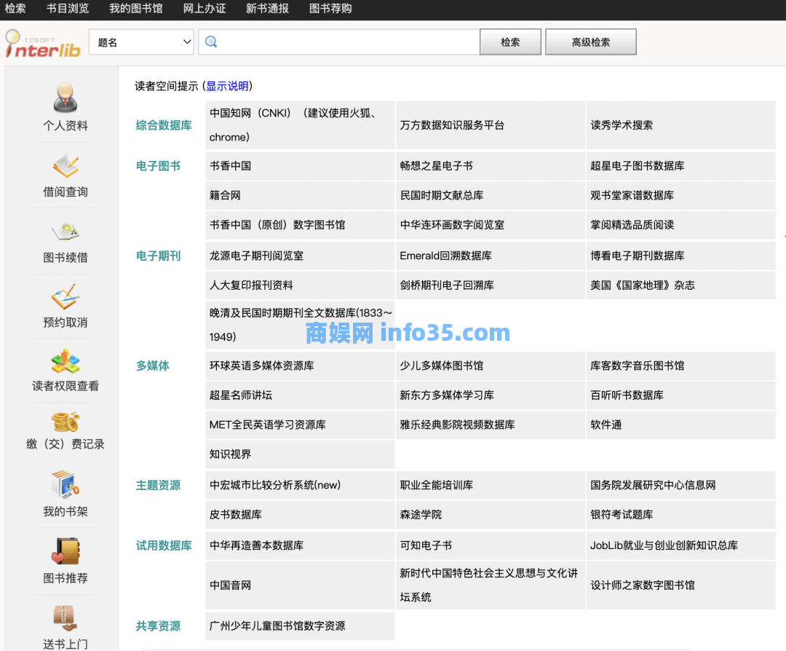Viewport: 786px width, 651px height.
Task: Open the 我的书架 bookshelf icon
Action: (x=65, y=484)
